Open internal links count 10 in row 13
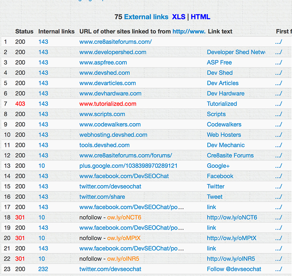This screenshot has height=276, width=292. pyautogui.click(x=42, y=166)
